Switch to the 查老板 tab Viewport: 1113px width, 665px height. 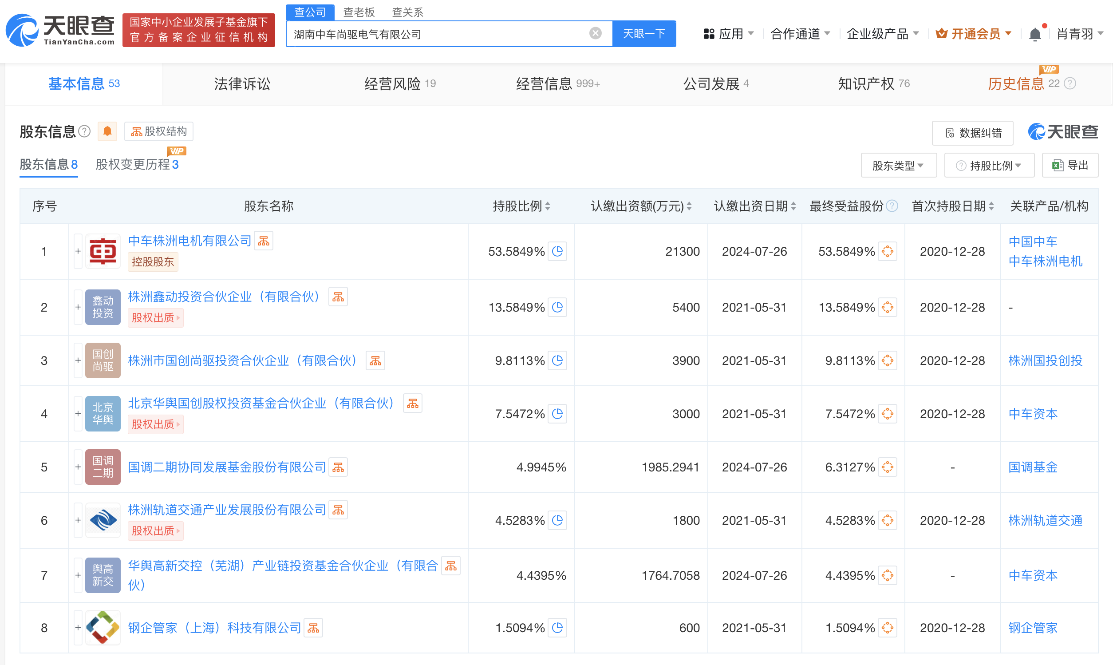tap(359, 12)
